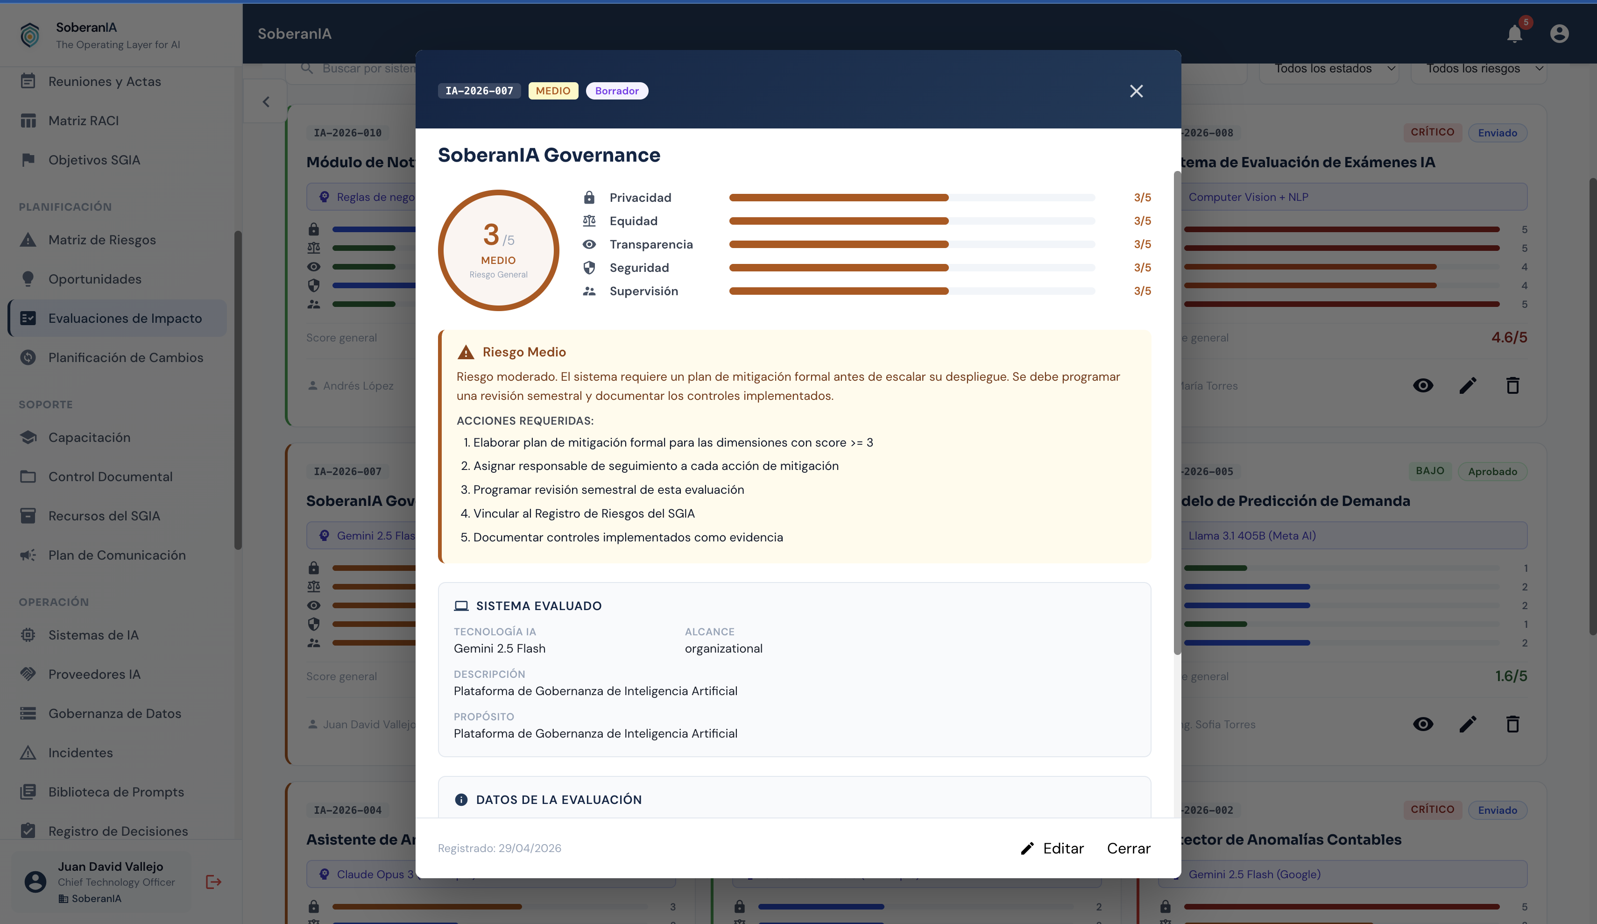View the IA-2026-005 evaluation via eye icon
The height and width of the screenshot is (924, 1597).
[x=1423, y=724]
